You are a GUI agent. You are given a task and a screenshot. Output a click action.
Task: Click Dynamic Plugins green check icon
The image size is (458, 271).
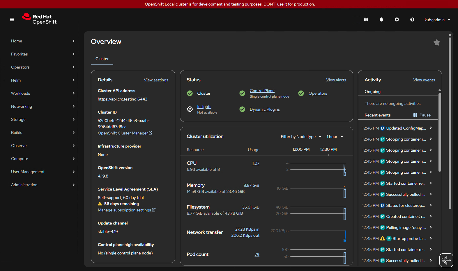pyautogui.click(x=242, y=109)
